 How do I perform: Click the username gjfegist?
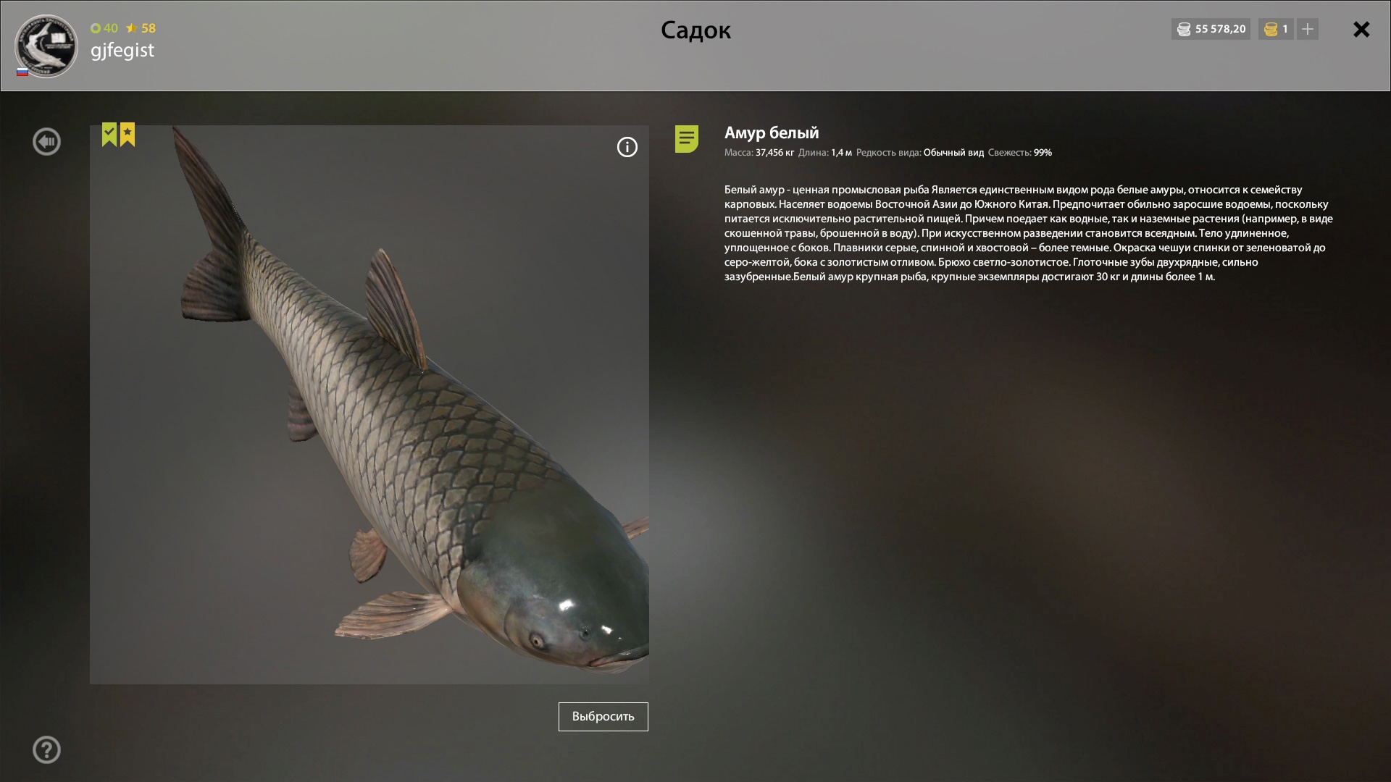(122, 50)
